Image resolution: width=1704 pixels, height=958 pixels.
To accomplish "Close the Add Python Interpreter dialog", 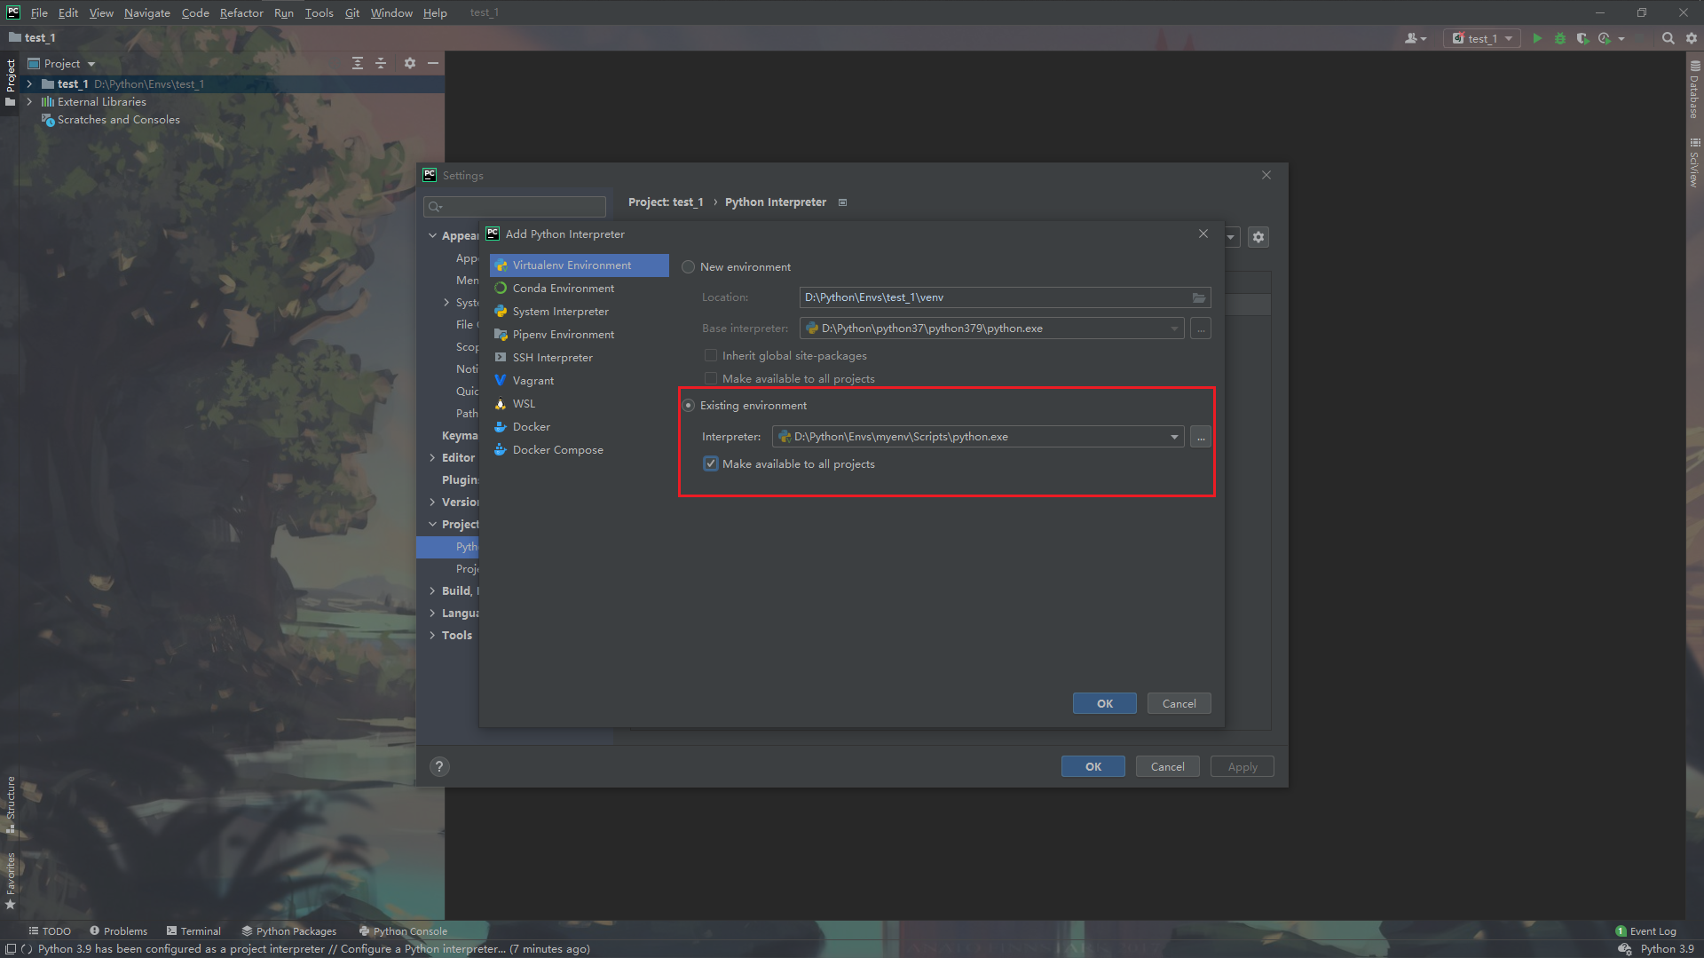I will coord(1203,234).
